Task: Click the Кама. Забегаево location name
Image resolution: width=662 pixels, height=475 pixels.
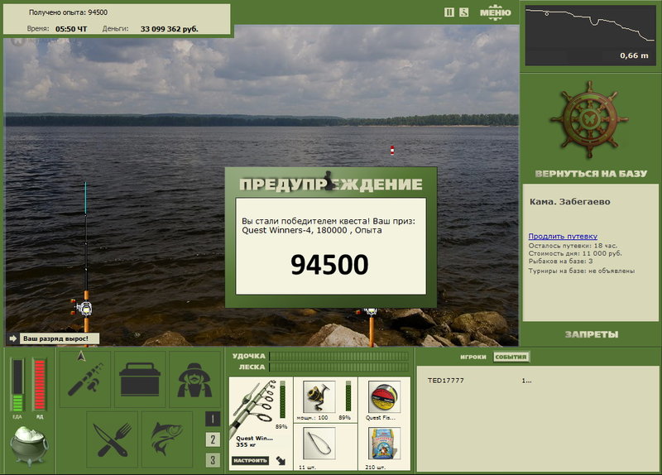Action: tap(570, 202)
